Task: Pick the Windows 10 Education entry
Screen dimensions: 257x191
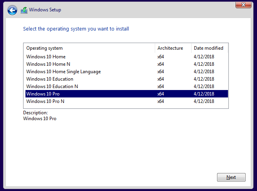Action: (x=127, y=79)
